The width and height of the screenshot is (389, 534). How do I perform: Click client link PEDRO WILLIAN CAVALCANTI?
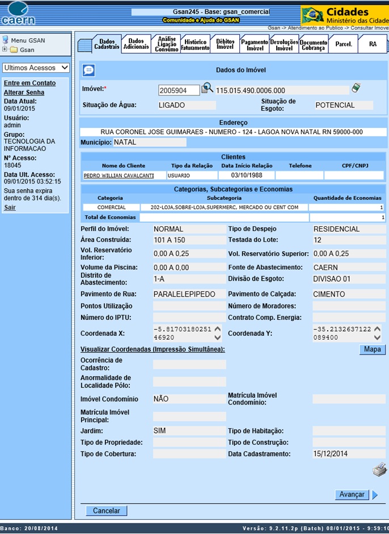(119, 176)
